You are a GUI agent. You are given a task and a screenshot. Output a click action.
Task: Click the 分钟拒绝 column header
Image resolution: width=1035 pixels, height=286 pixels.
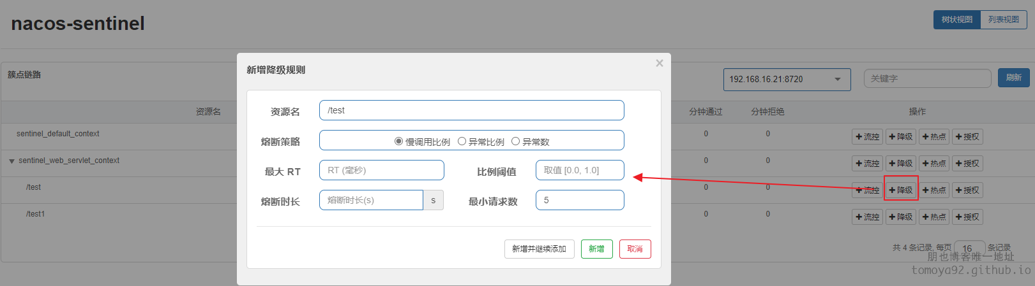pyautogui.click(x=767, y=111)
